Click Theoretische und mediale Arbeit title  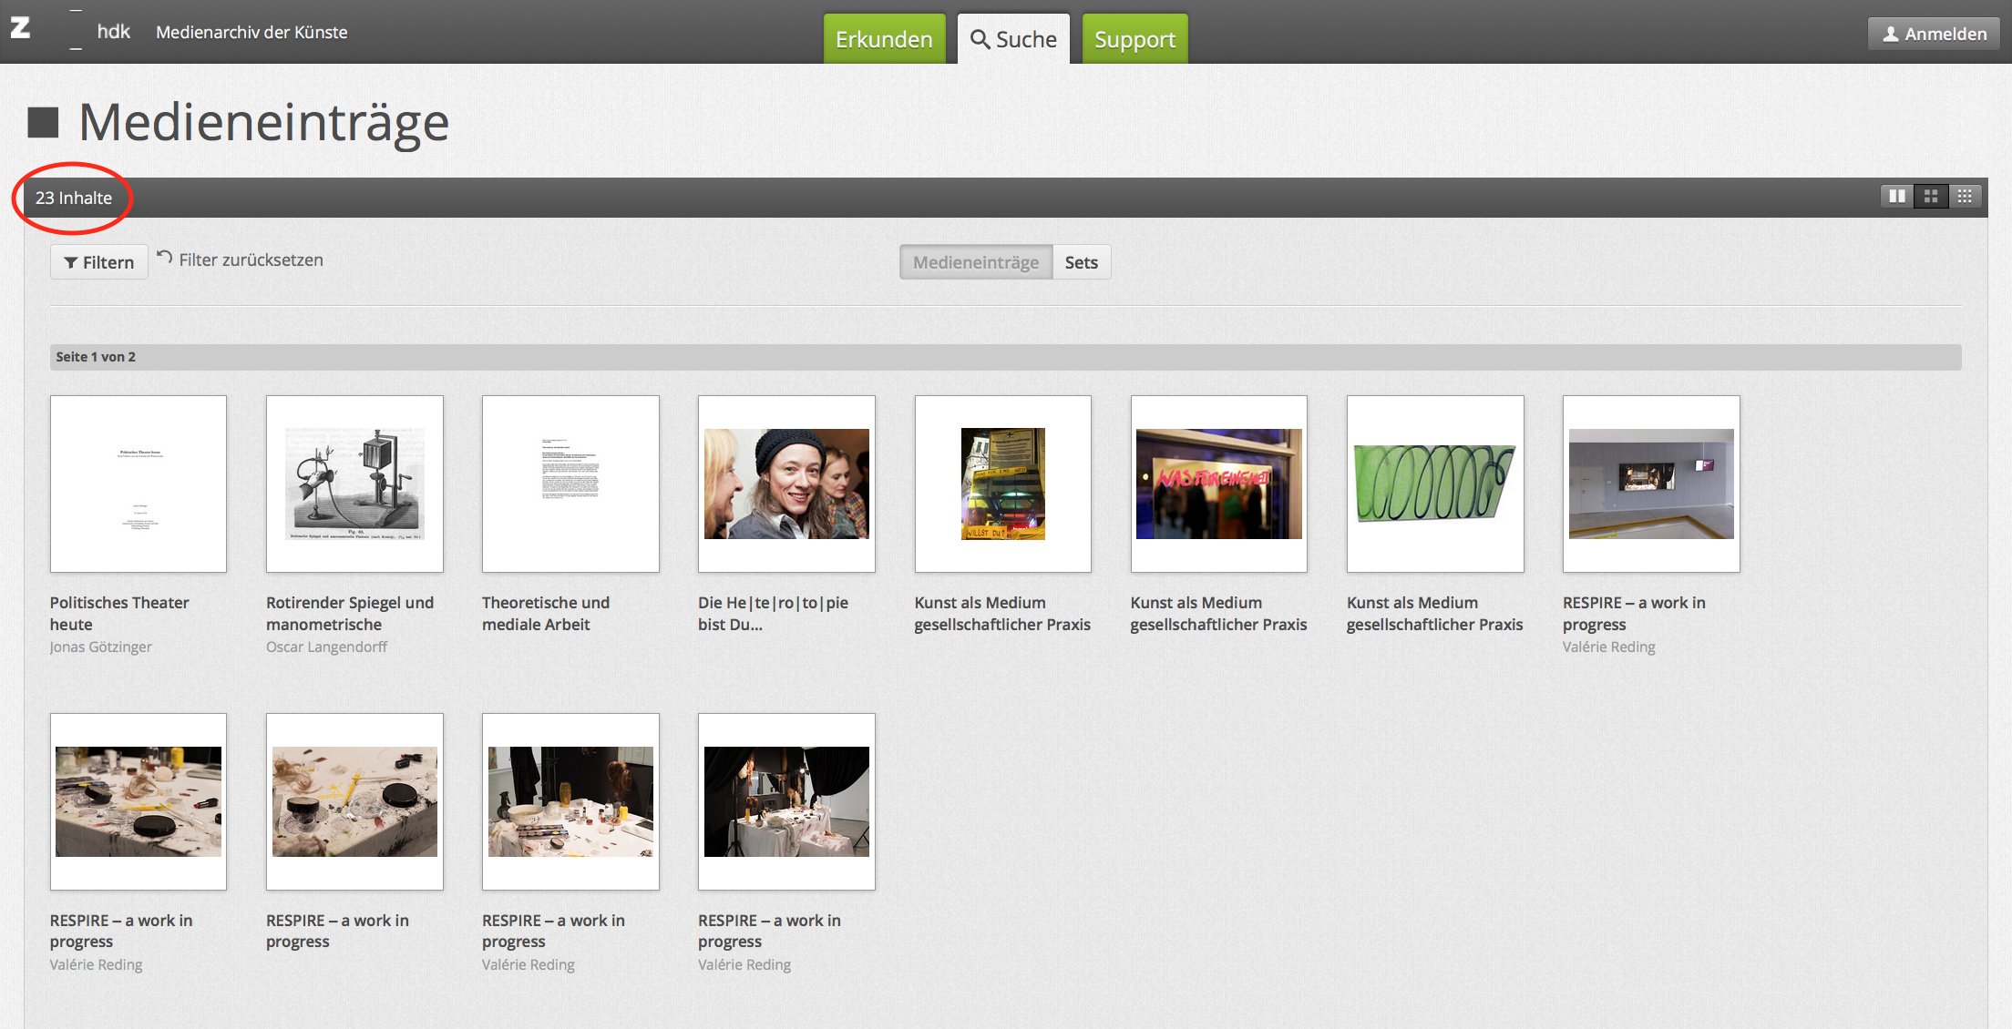545,613
